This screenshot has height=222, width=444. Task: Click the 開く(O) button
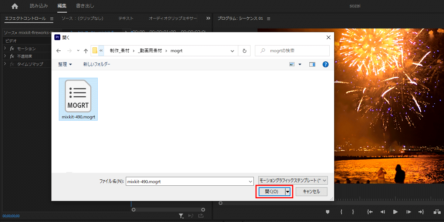tap(272, 191)
